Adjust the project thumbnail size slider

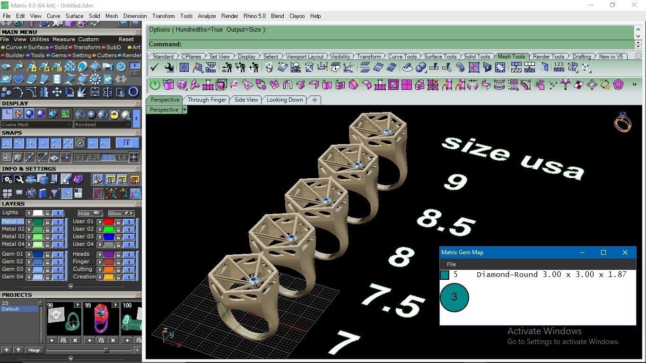click(106, 350)
